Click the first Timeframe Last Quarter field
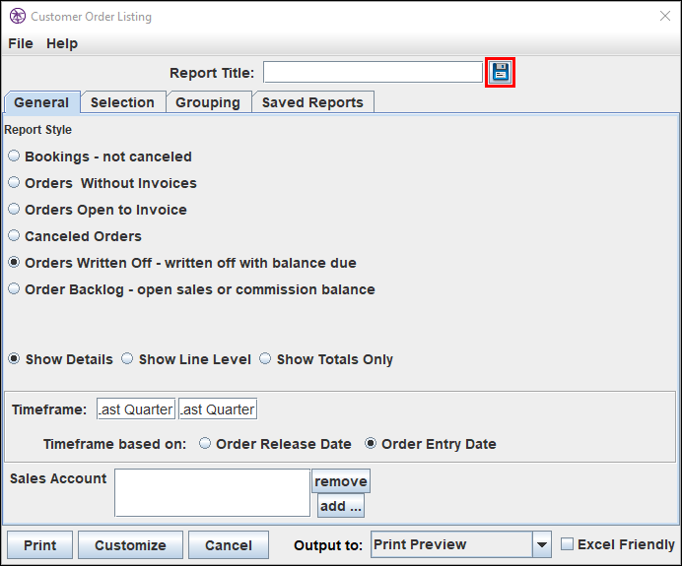The height and width of the screenshot is (566, 682). tap(136, 409)
